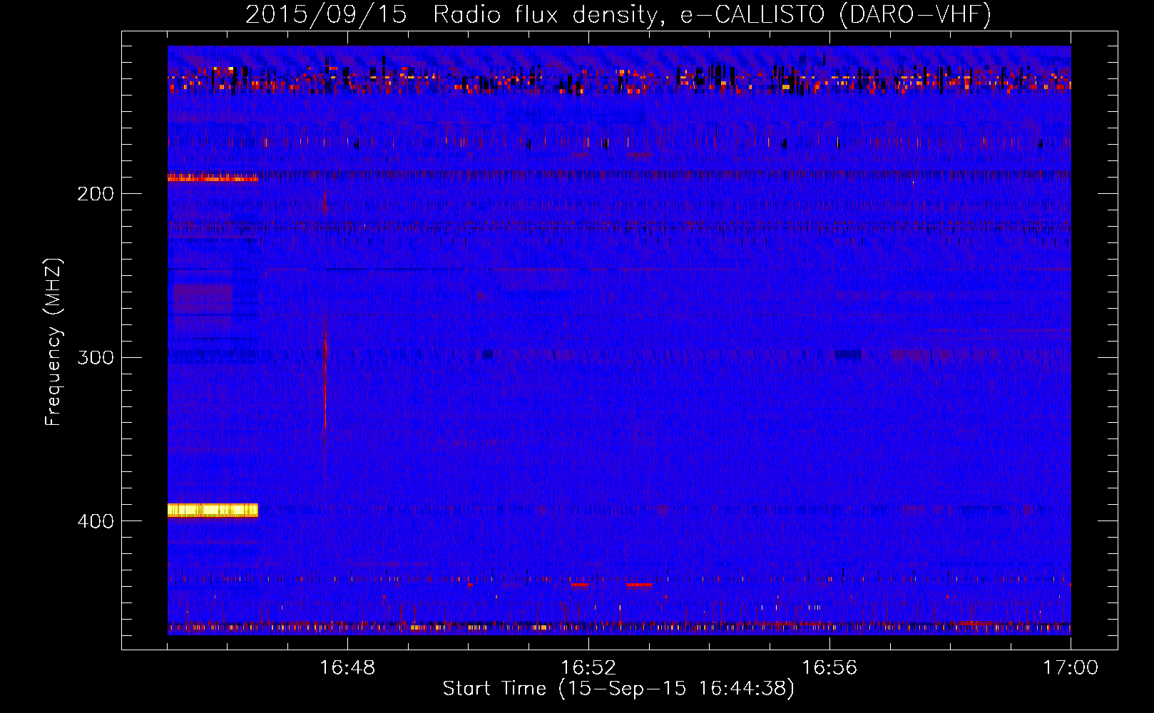This screenshot has width=1154, height=713.
Task: Click the plot title "2015/09/15 Radio flux density, e-CALLISTO (DARO-VHF)"
Action: tap(618, 14)
